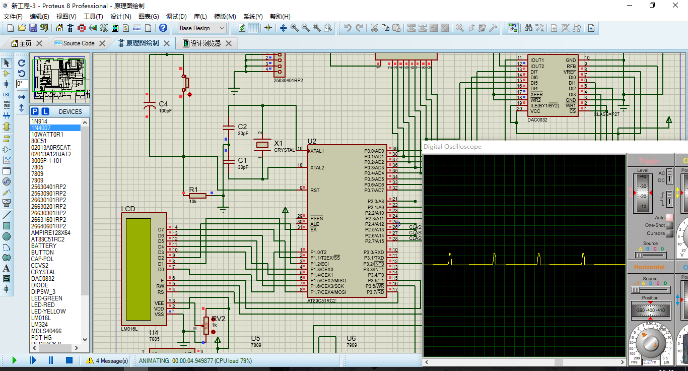Viewport: 688px width, 371px height.
Task: Click the Horizontal Position thumbwheel
Action: tap(651, 311)
